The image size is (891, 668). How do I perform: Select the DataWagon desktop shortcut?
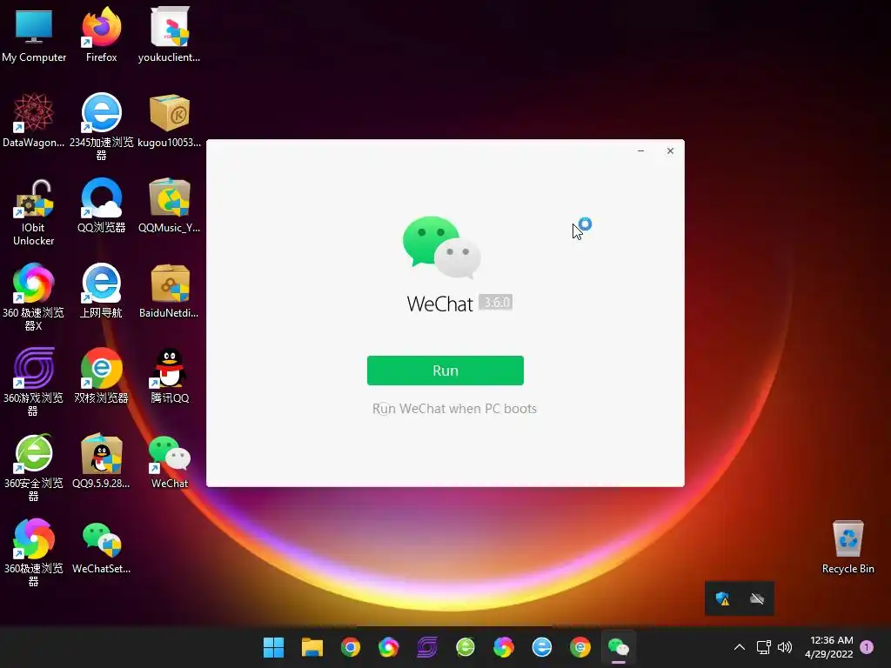34,120
